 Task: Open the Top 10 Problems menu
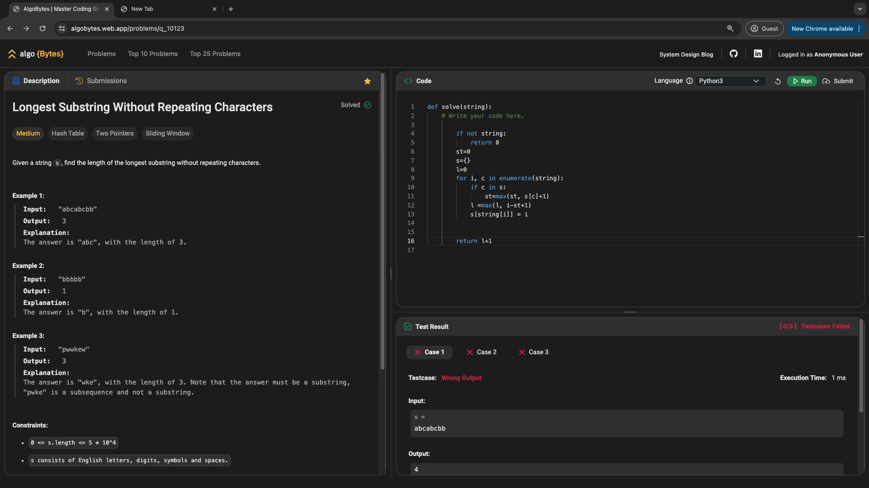153,54
